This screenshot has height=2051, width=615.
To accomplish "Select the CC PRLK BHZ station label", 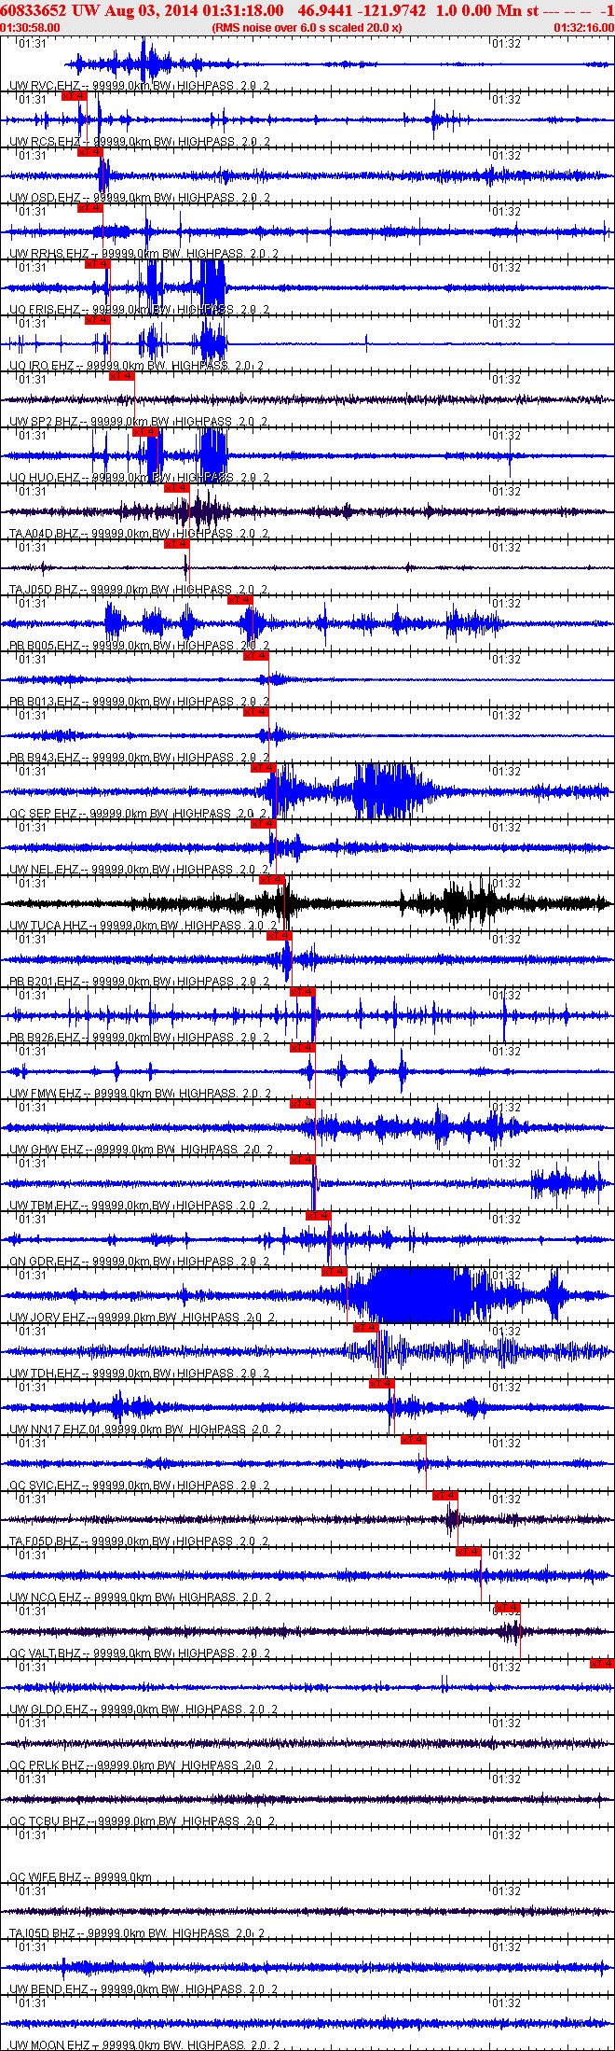I will [143, 1765].
